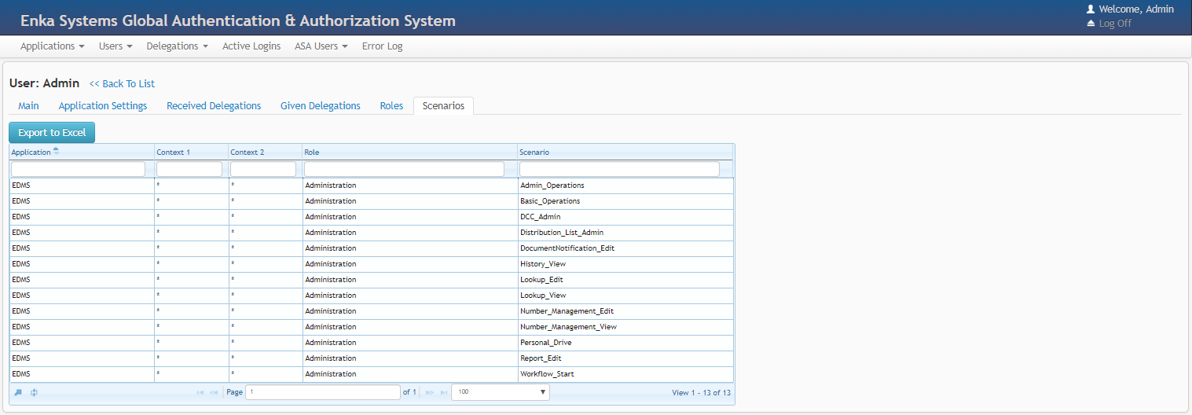Select the Scenarios tab

(x=443, y=105)
